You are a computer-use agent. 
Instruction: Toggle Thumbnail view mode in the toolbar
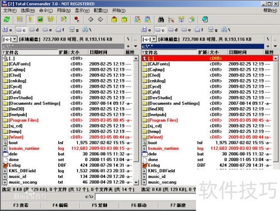pos(40,20)
